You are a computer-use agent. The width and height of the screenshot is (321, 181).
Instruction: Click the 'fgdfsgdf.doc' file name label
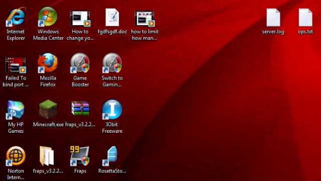[x=112, y=32]
